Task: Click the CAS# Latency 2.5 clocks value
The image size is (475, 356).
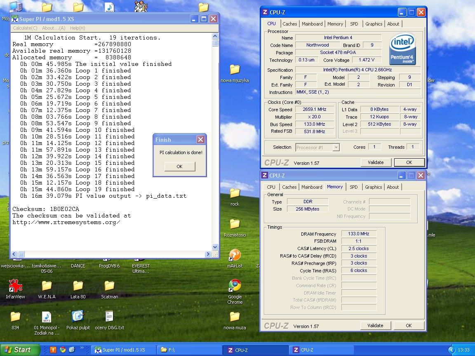Action: click(x=359, y=248)
